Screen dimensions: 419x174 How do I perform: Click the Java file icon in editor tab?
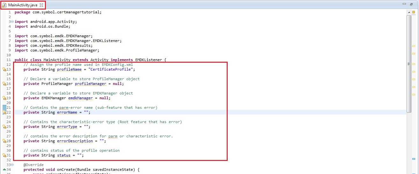[x=5, y=5]
